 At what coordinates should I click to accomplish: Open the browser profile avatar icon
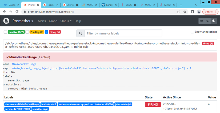[199, 12]
